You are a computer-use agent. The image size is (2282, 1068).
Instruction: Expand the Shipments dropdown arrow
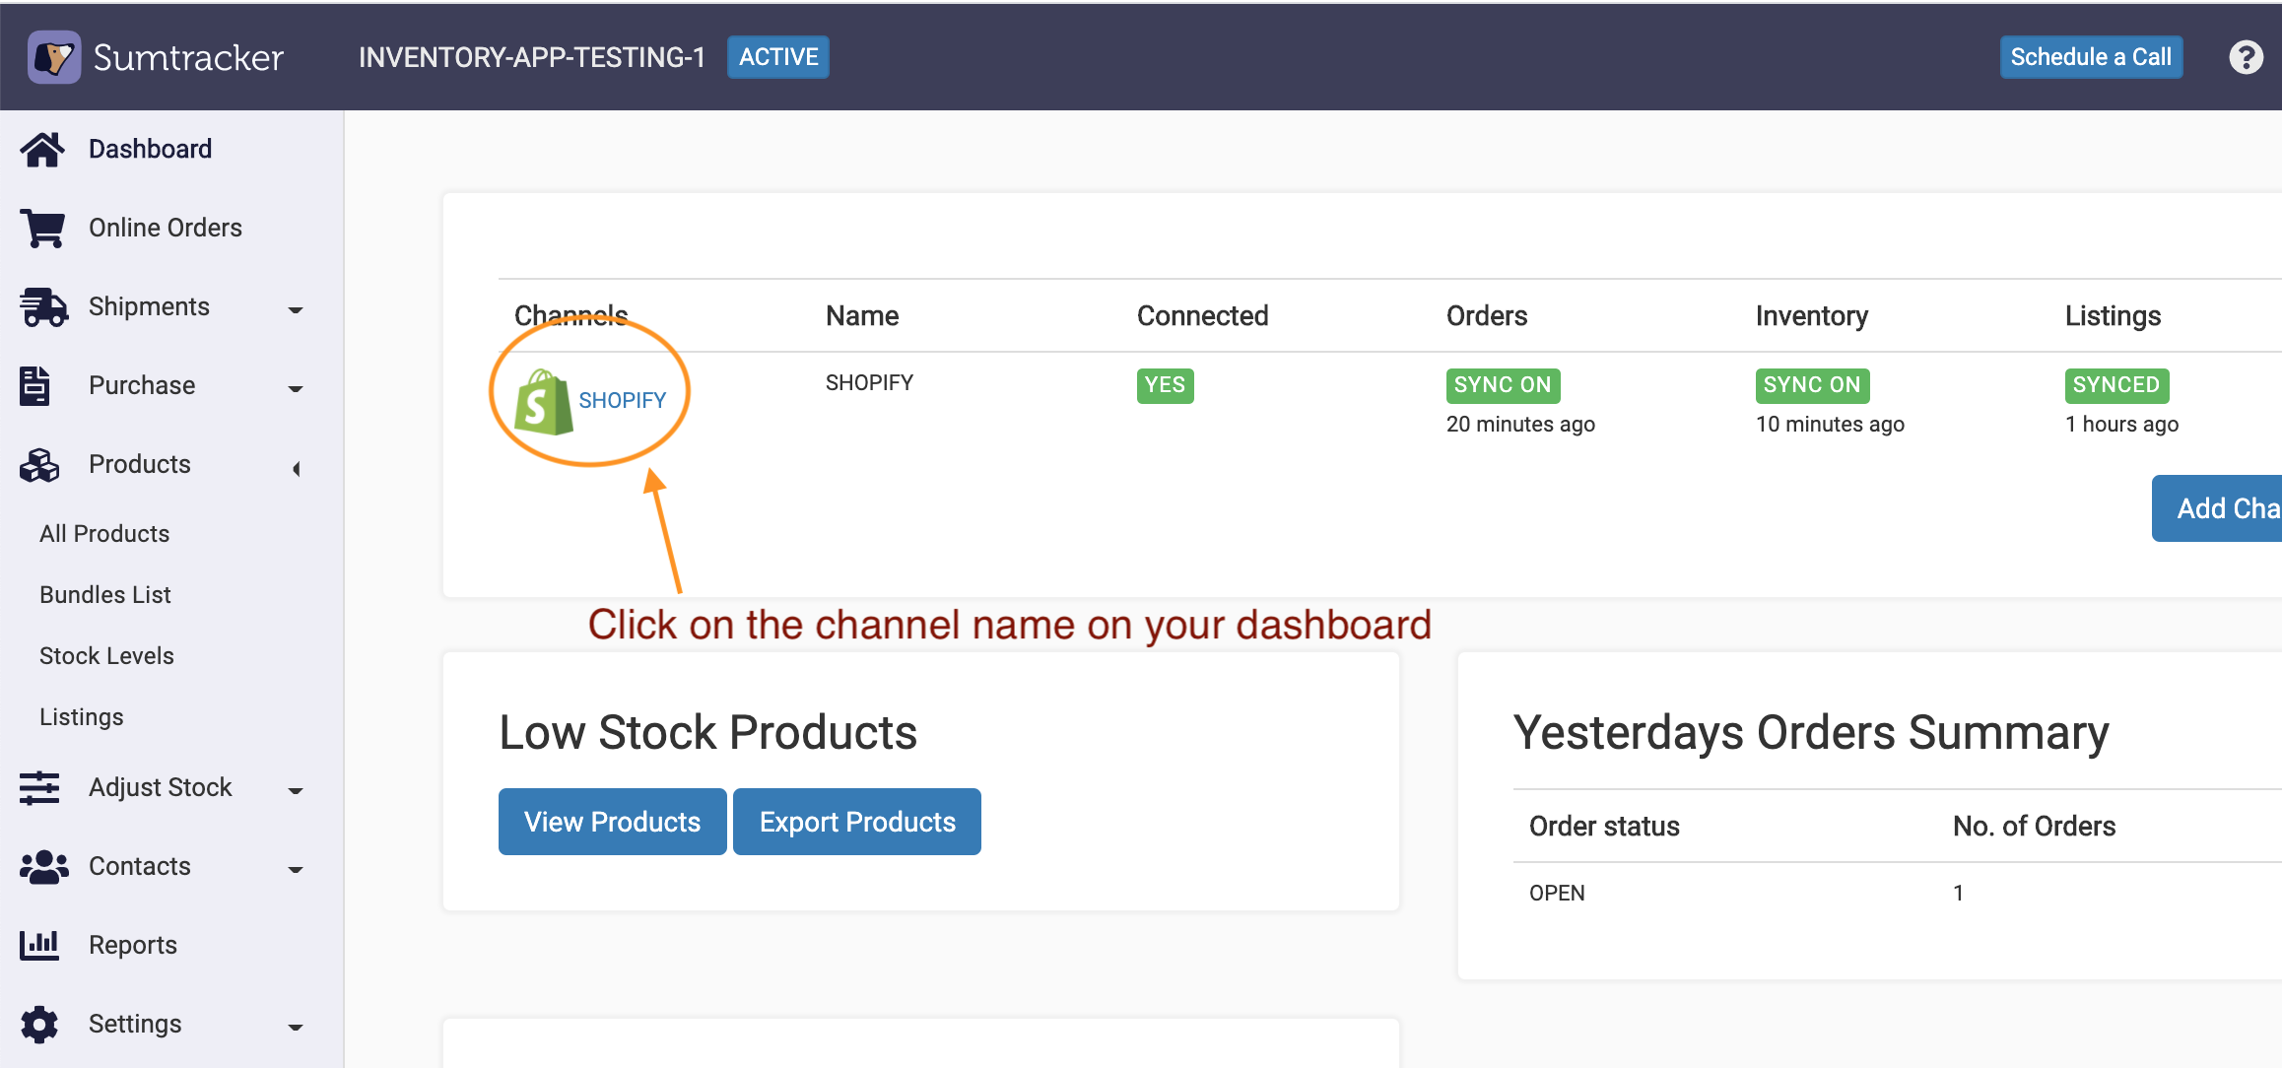[295, 309]
